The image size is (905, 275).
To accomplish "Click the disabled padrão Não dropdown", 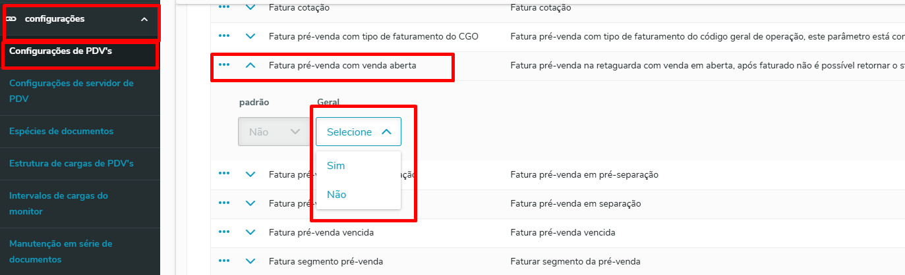I will pos(274,132).
